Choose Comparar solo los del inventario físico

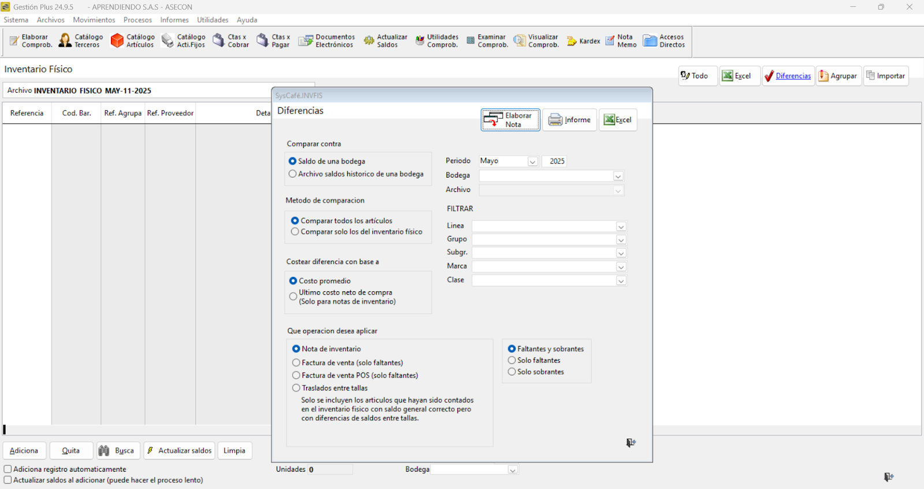point(295,232)
